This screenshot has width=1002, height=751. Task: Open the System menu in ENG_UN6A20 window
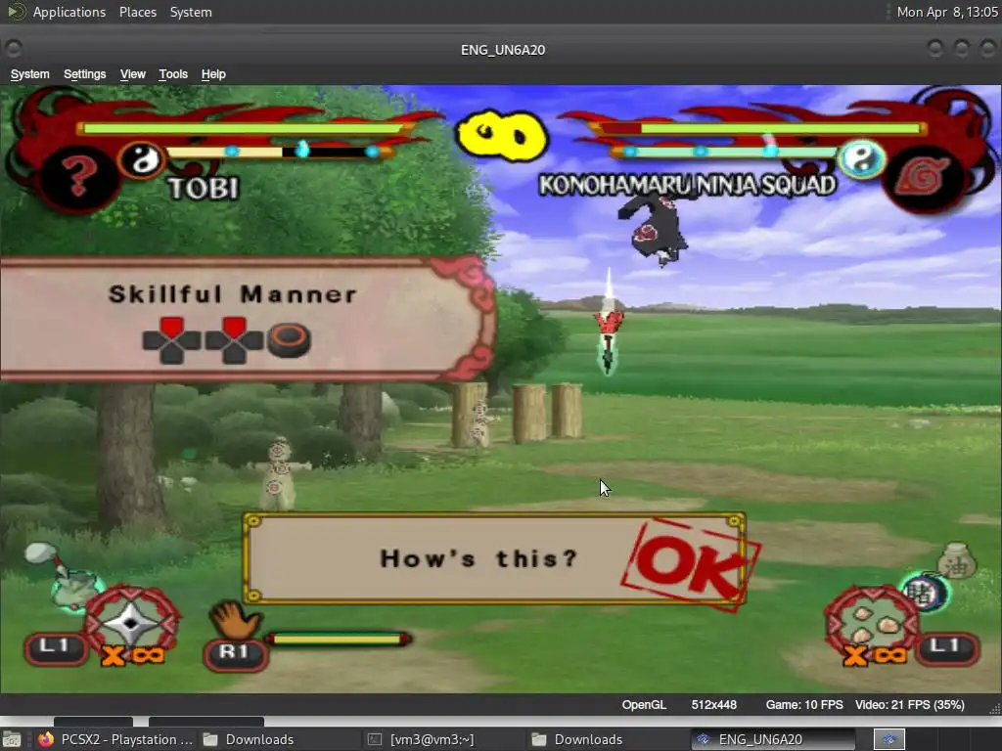tap(29, 74)
